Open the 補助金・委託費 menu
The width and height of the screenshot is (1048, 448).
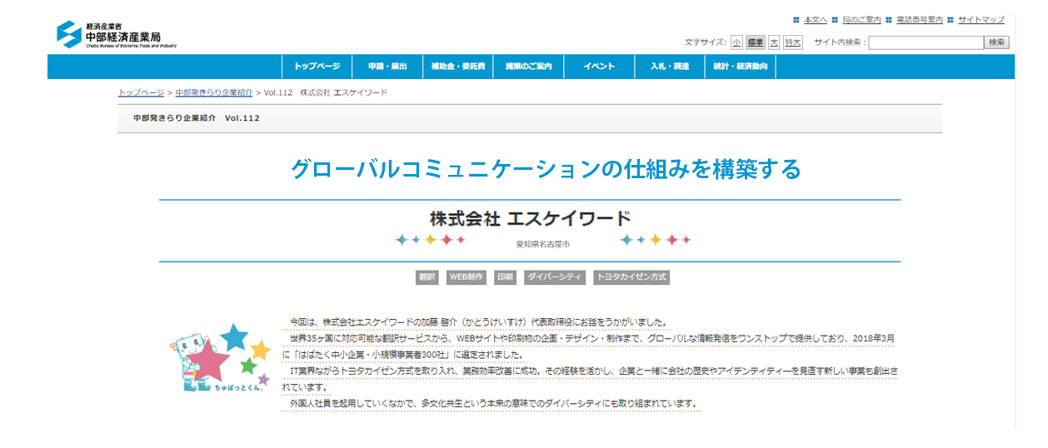(457, 67)
